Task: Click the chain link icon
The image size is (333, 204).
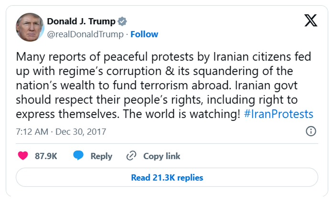Action: point(131,156)
